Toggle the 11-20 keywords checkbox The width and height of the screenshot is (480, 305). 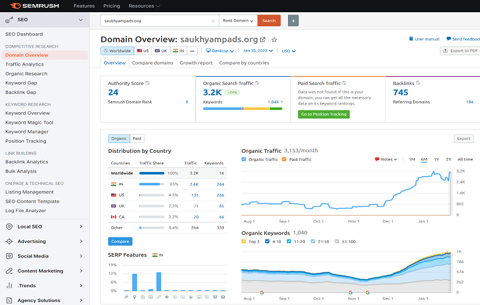pos(289,242)
